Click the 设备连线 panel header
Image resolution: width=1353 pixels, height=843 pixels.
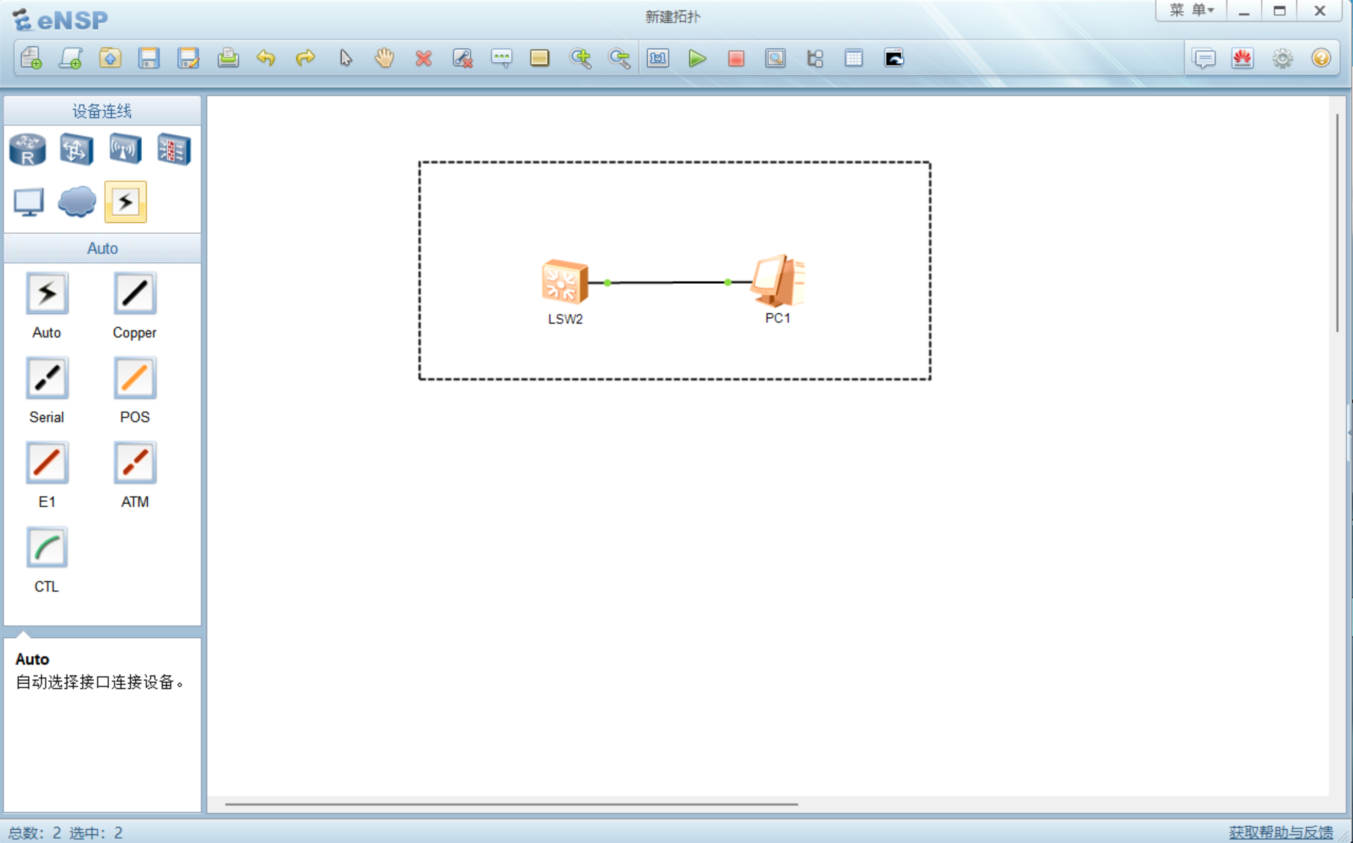point(102,111)
